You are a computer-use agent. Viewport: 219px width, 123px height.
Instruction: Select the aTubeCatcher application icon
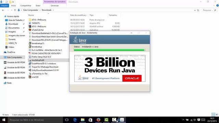click(x=30, y=30)
